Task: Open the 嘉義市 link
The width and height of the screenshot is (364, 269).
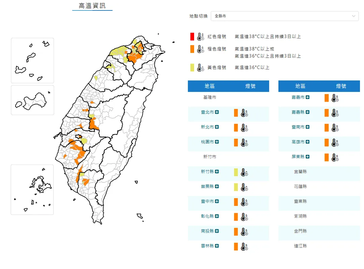Action: (298, 97)
